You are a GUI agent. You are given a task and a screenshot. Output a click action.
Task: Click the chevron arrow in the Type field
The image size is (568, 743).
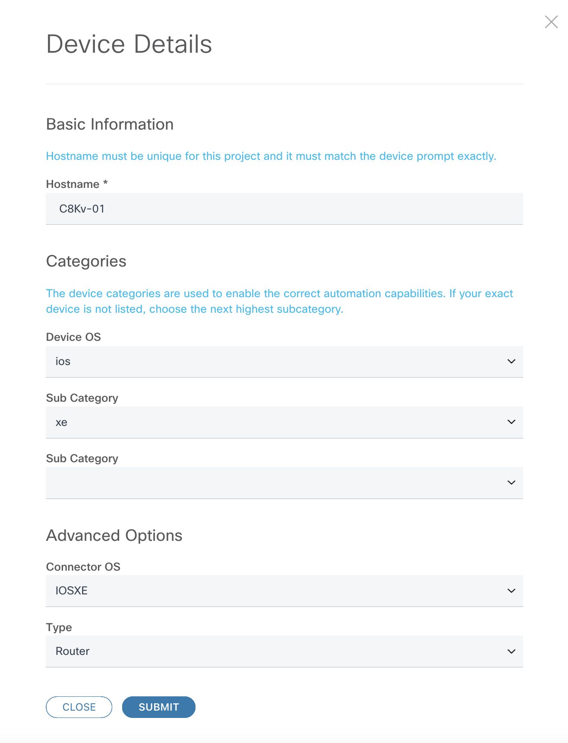point(511,651)
